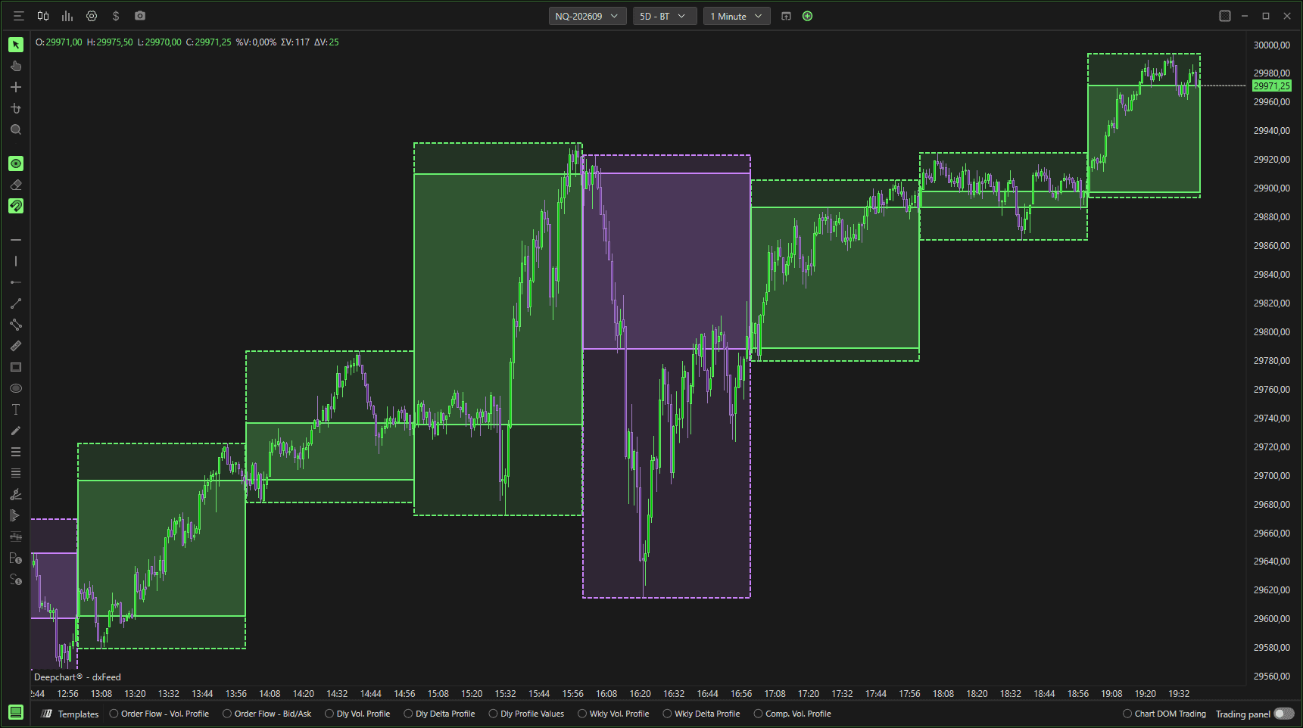Click the green plus add icon

click(x=807, y=16)
